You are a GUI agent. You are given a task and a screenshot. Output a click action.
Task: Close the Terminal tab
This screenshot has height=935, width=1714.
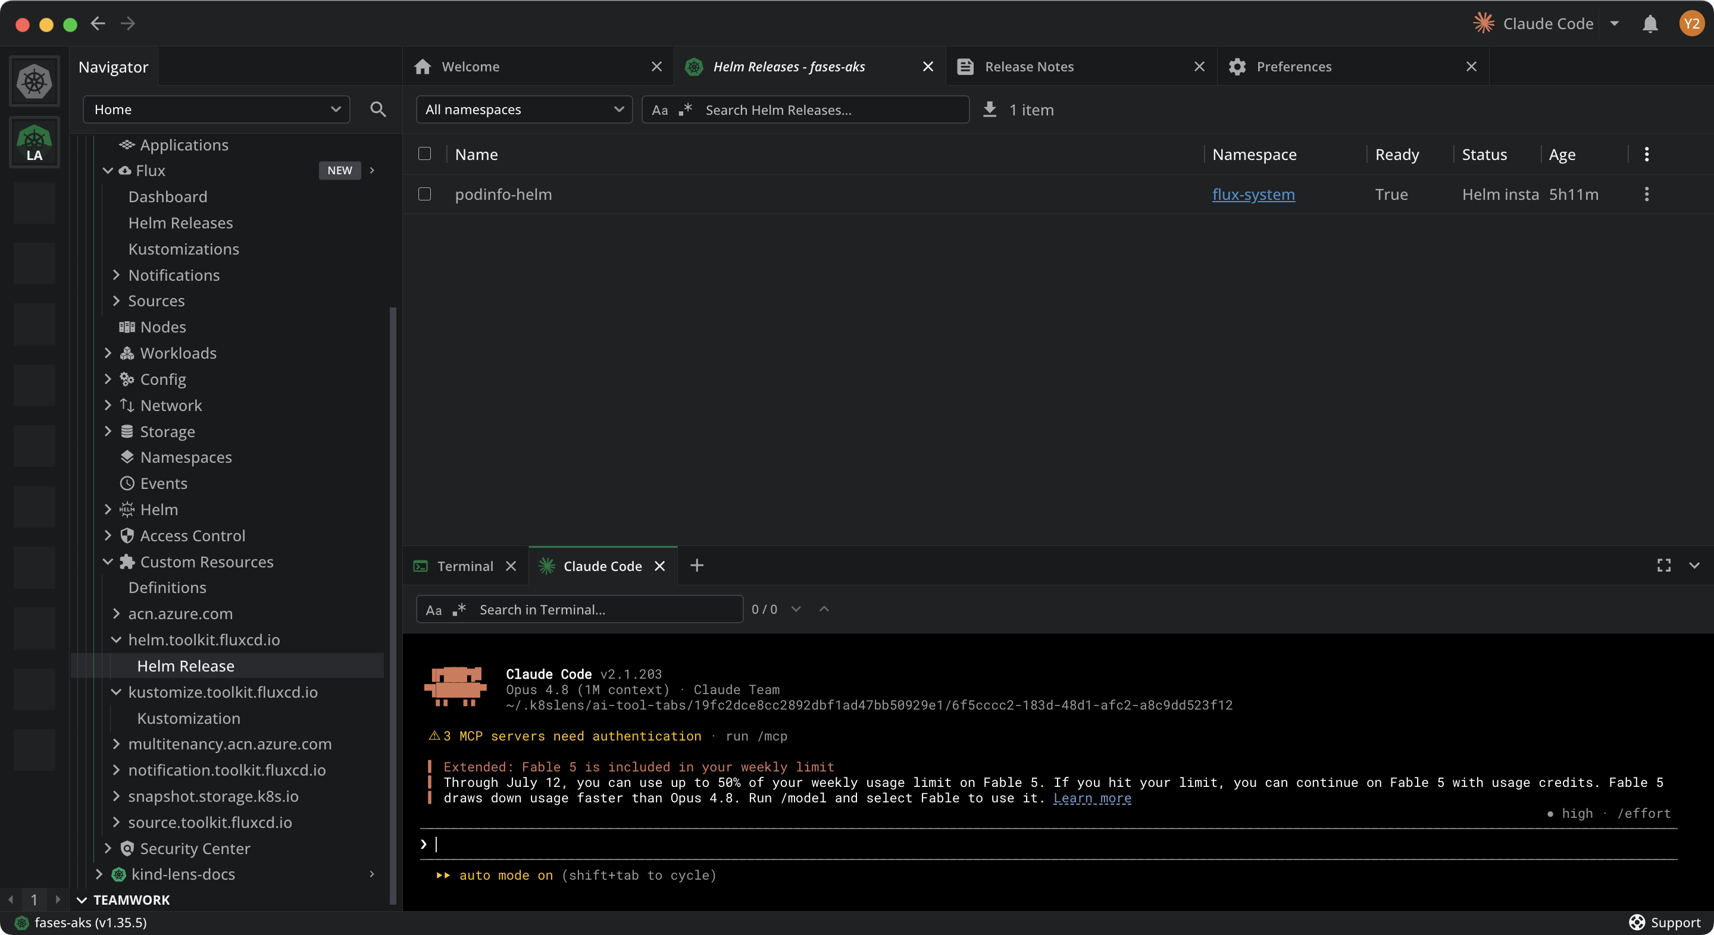coord(511,566)
